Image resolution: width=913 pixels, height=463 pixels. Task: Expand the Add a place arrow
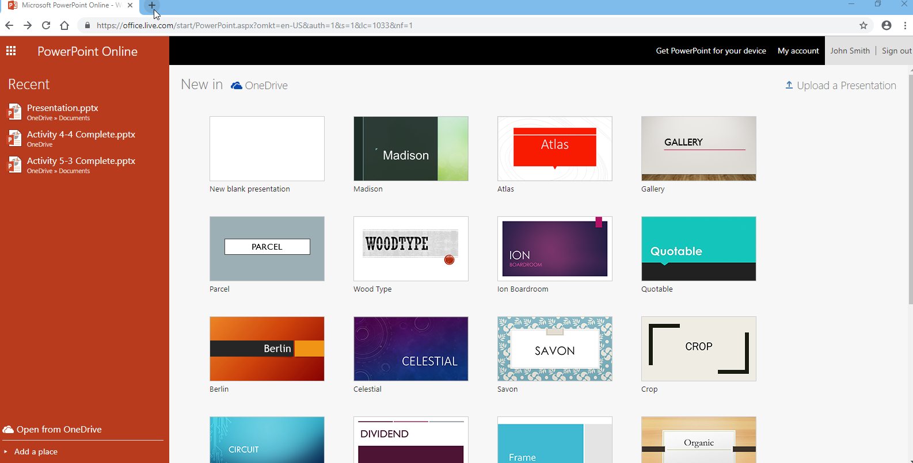[6, 451]
